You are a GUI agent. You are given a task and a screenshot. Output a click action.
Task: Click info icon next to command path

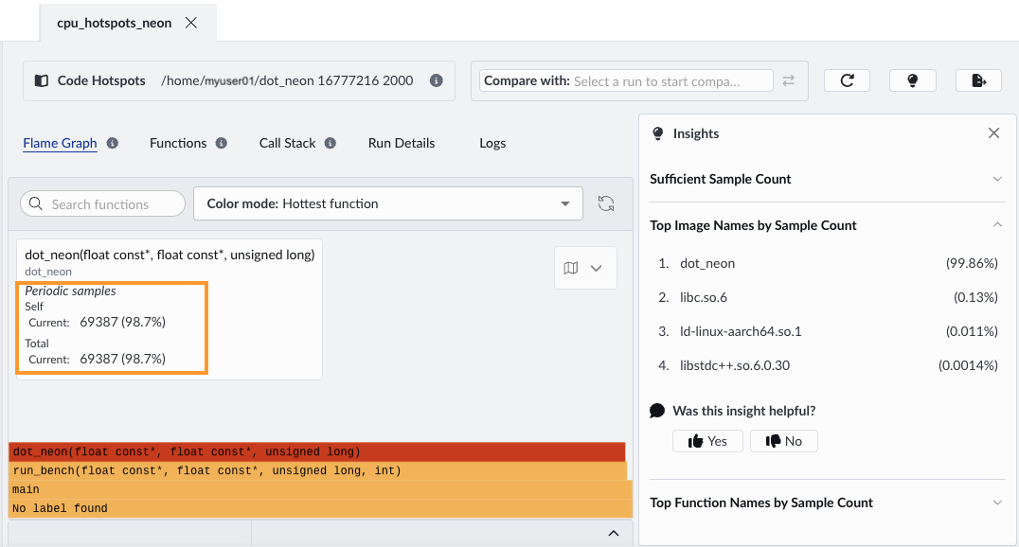(437, 81)
